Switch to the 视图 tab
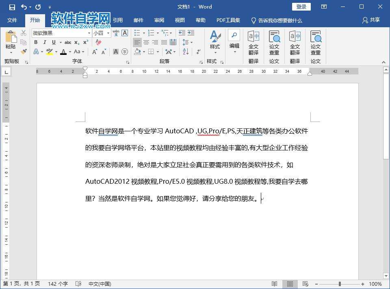This screenshot has height=289, width=390. pyautogui.click(x=180, y=20)
